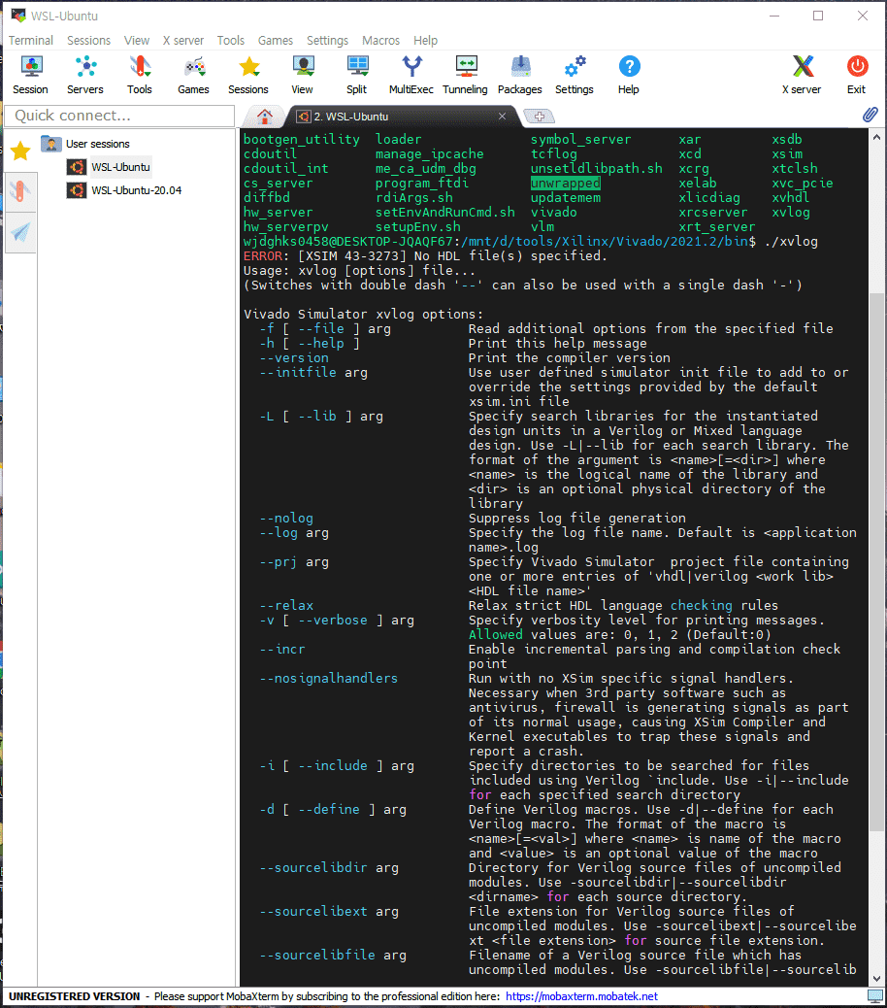Image resolution: width=887 pixels, height=1008 pixels.
Task: Click the '--sourcelibdir' option text
Action: click(x=312, y=868)
